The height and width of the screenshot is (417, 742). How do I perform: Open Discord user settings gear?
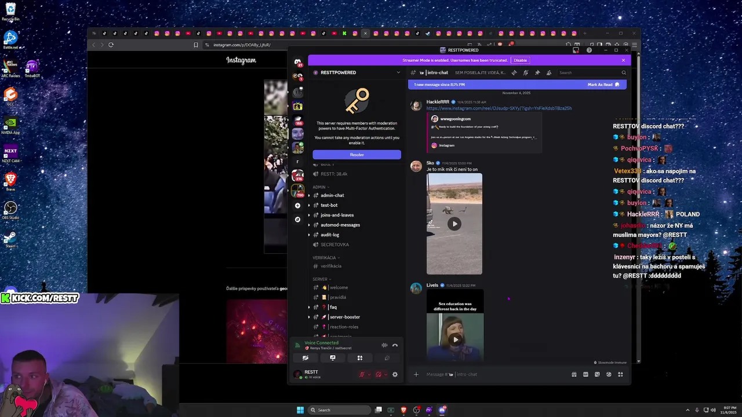(395, 374)
